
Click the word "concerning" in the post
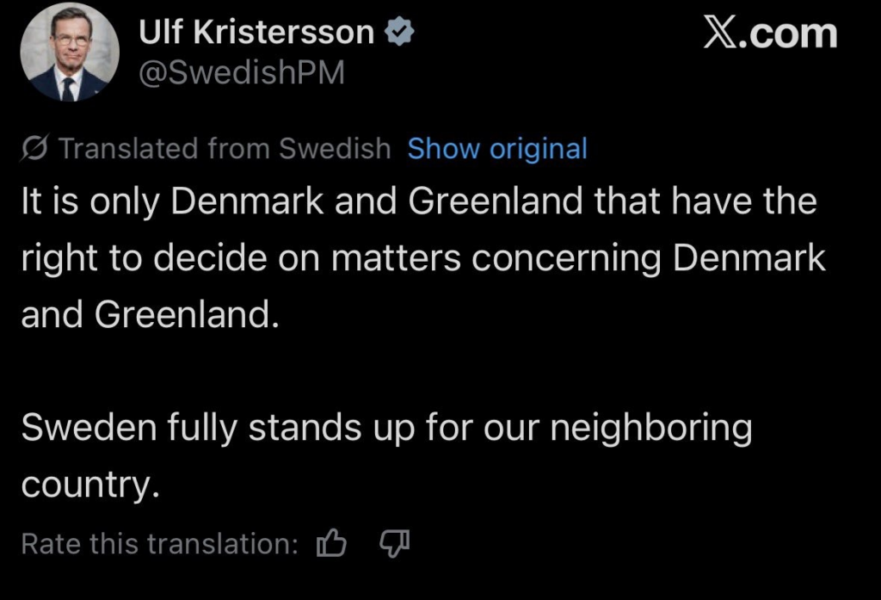click(564, 258)
